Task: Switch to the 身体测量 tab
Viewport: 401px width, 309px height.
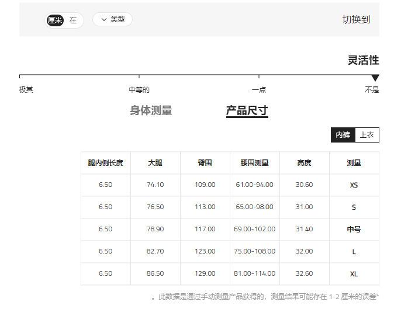Action: [151, 110]
